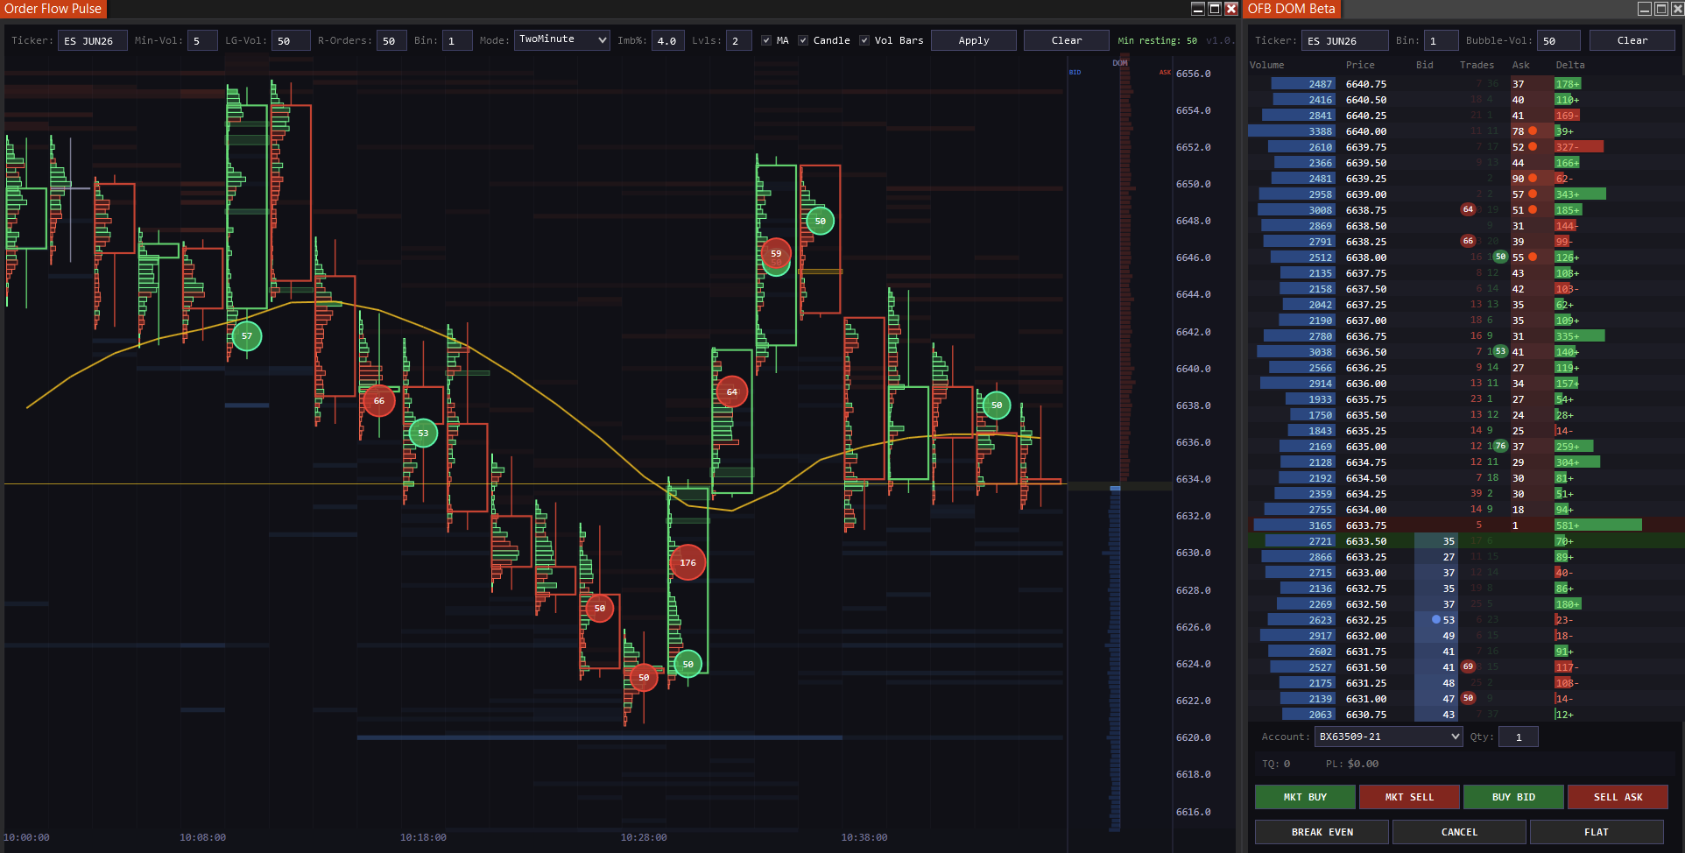
Task: Open the Mode TwoMinute dropdown
Action: coord(561,40)
